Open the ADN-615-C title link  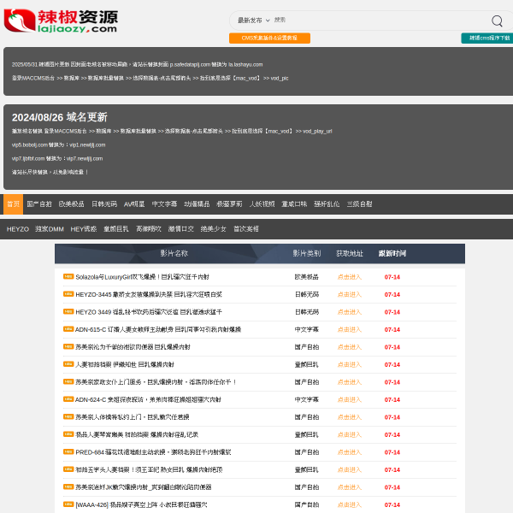point(158,330)
